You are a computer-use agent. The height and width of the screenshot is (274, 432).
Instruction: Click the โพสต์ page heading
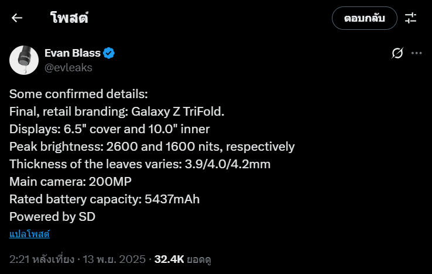pyautogui.click(x=69, y=18)
